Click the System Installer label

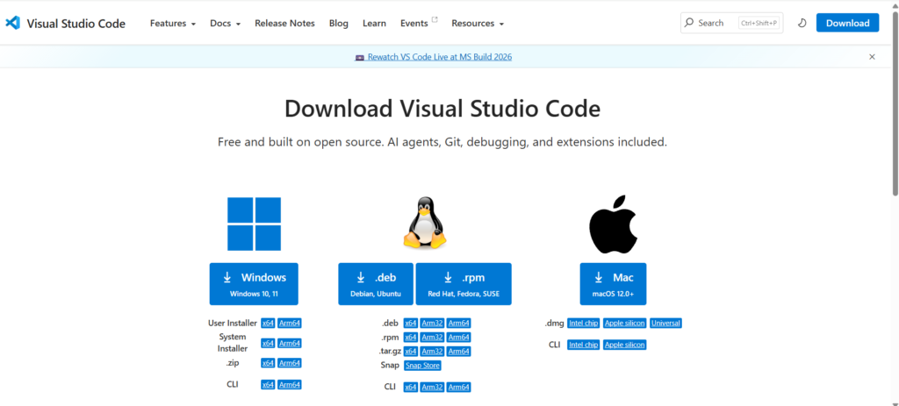point(233,343)
